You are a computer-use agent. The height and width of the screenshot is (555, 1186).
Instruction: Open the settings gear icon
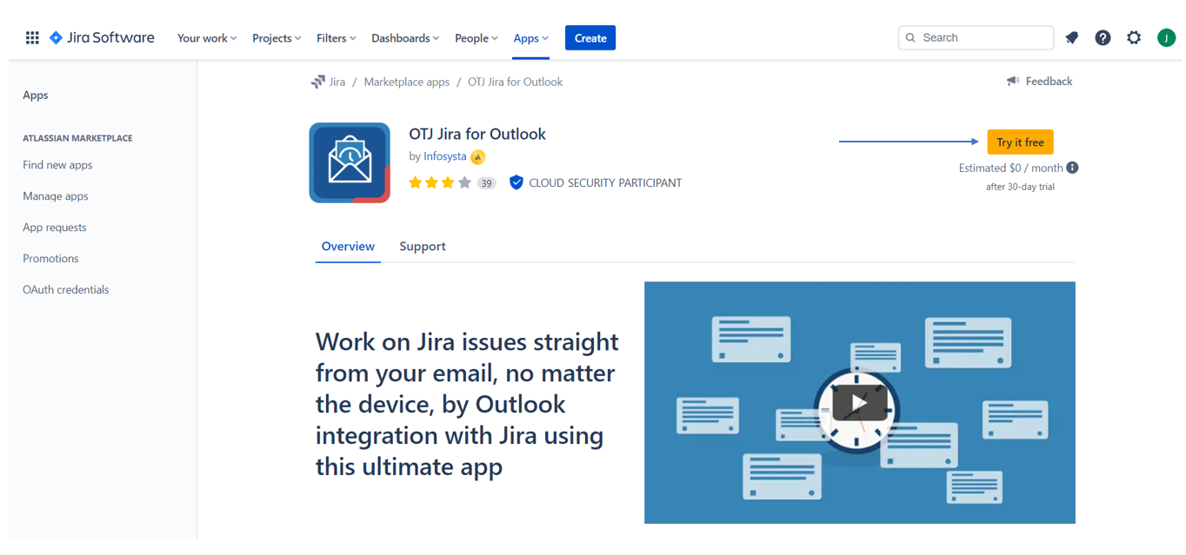[1134, 37]
